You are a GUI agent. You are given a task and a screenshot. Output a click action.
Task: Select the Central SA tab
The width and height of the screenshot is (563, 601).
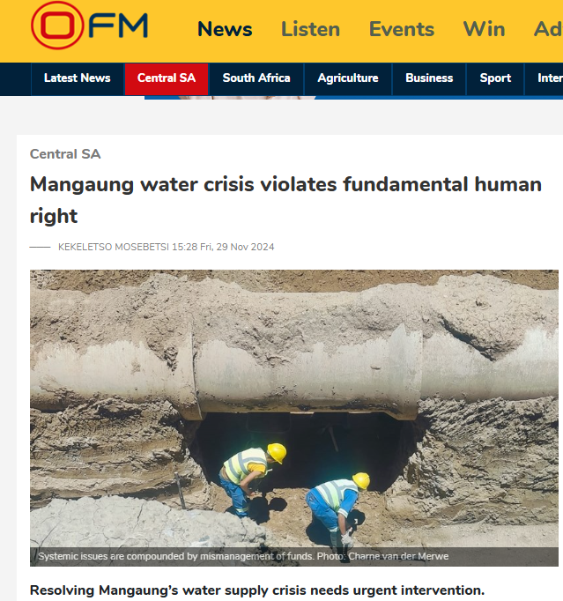(167, 78)
